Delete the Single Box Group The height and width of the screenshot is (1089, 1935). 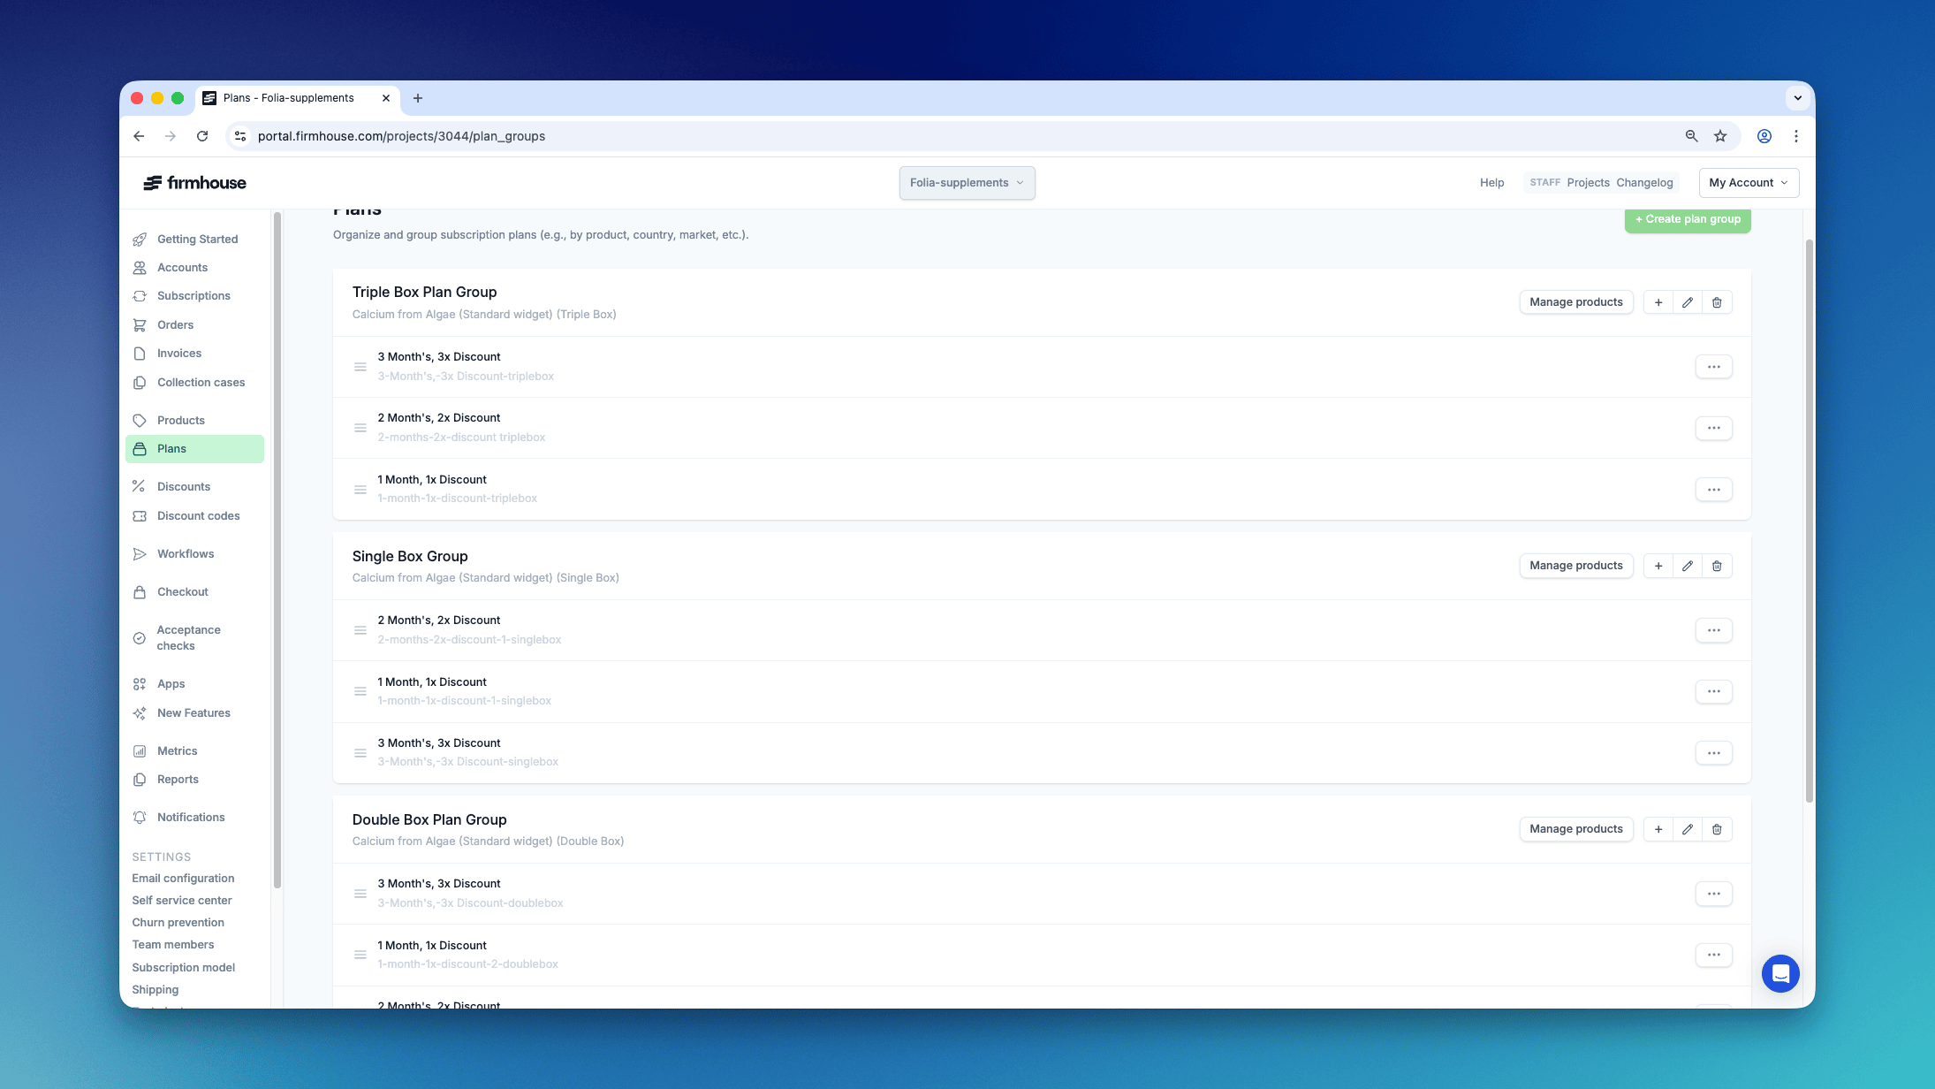[x=1716, y=566]
